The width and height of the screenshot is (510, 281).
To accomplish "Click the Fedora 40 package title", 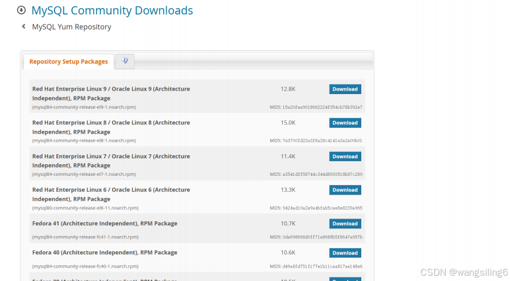I will (105, 252).
